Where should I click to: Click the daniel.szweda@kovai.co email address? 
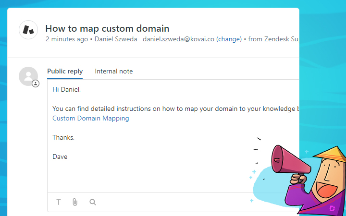(x=178, y=39)
